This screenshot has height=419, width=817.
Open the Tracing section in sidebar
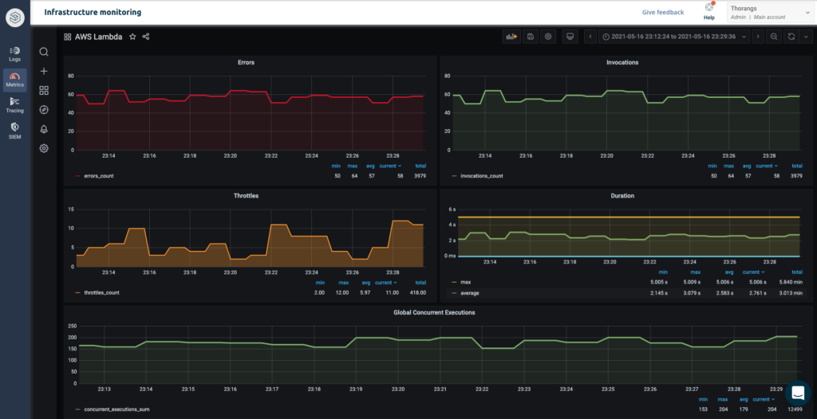15,104
